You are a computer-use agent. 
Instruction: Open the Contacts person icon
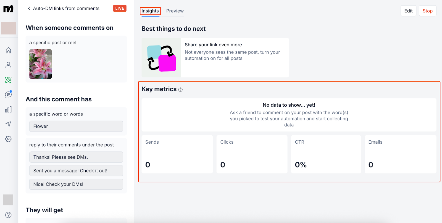coord(8,65)
